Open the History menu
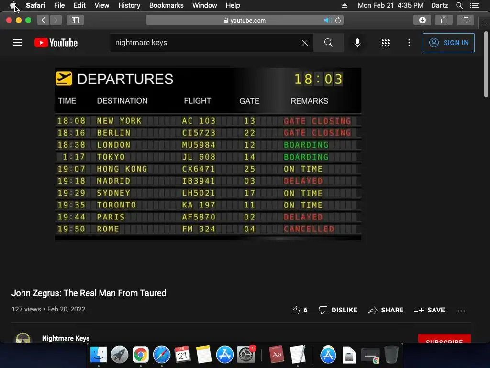The image size is (490, 368). (x=129, y=5)
